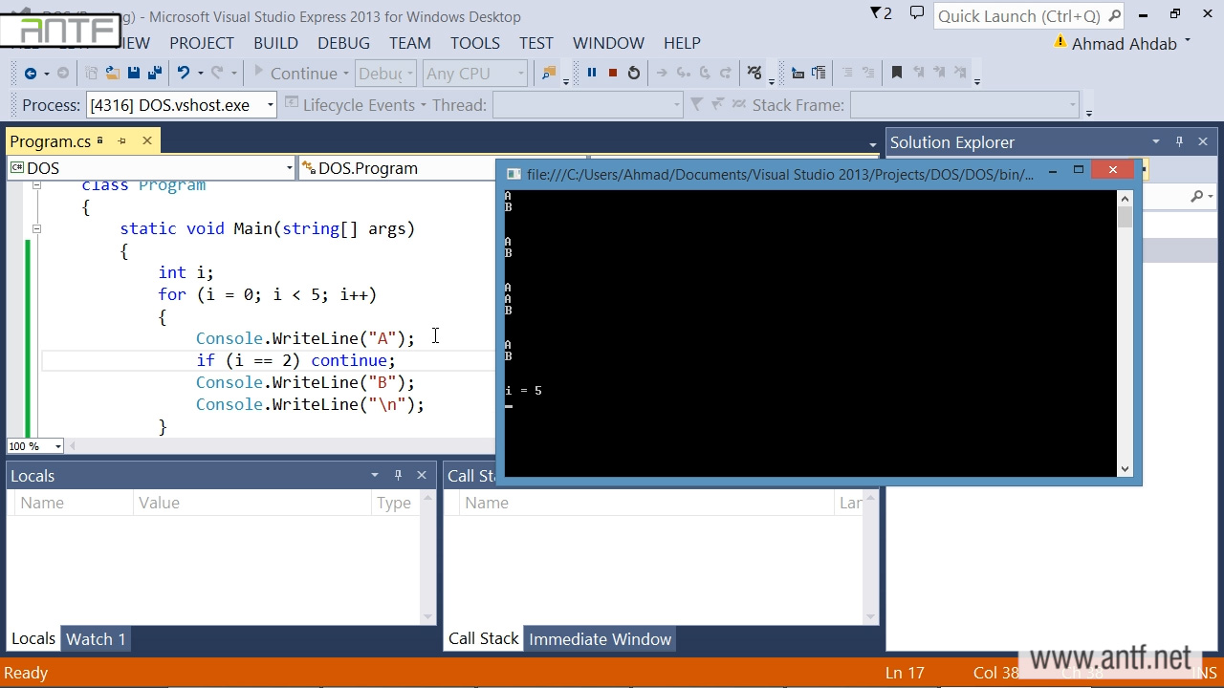Open the 100 % zoom dropdown

(x=57, y=446)
